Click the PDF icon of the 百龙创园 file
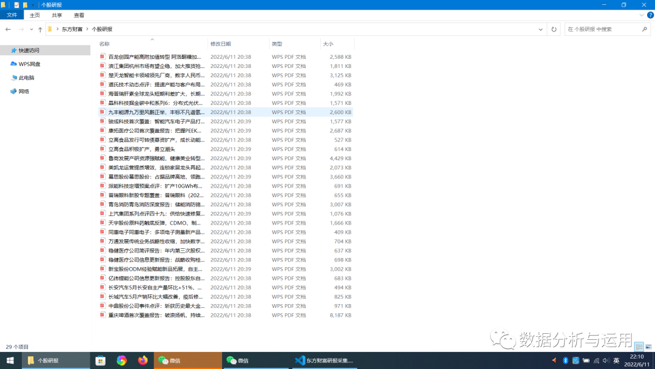The width and height of the screenshot is (655, 369). click(102, 56)
